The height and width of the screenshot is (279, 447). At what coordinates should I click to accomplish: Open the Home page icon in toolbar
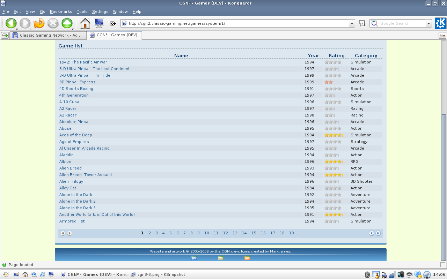85,23
